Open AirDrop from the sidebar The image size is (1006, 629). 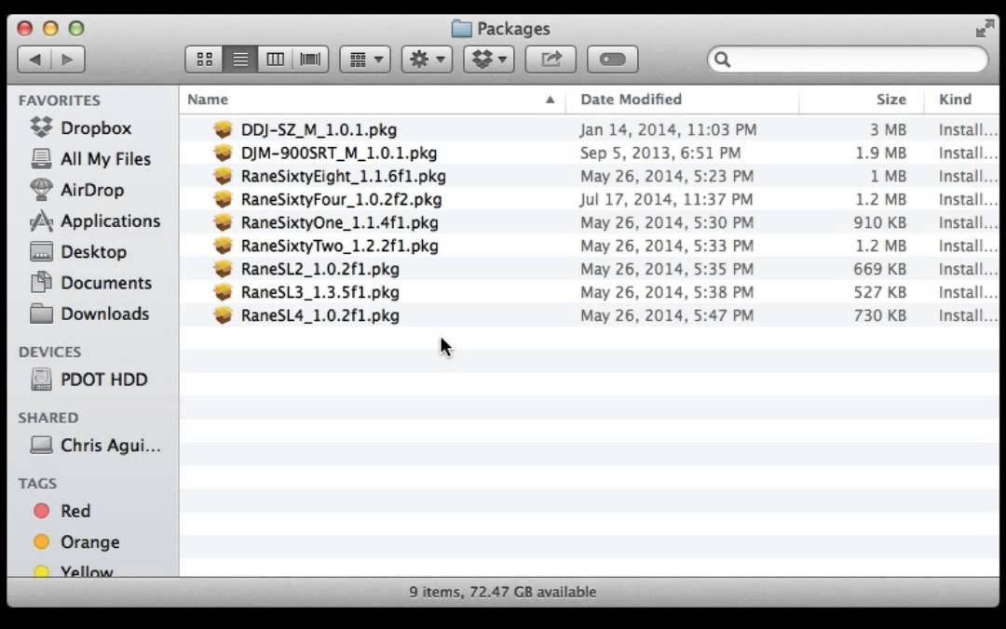point(77,190)
